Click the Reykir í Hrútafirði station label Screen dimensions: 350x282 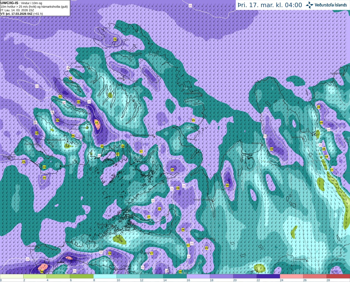point(203,200)
